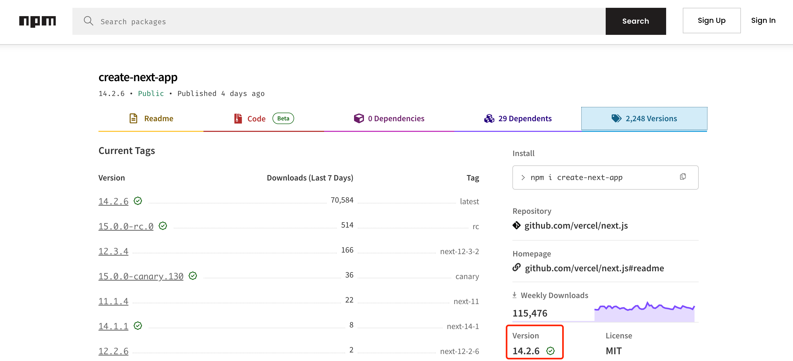Open github.com/vercel/next.js#readme homepage link

coord(594,268)
